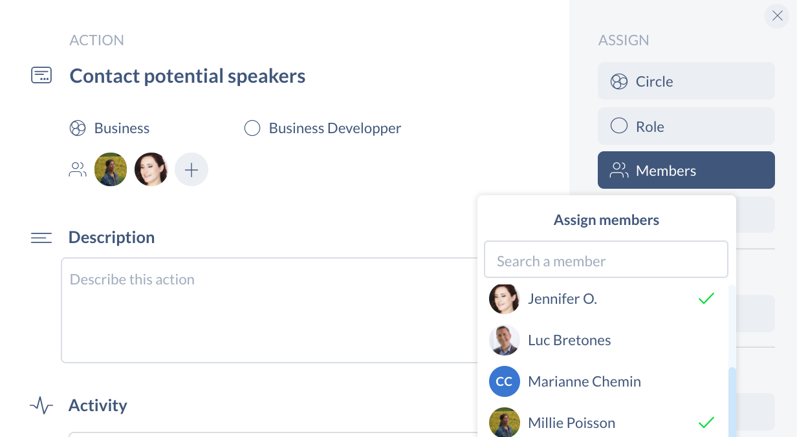Open Millie's avatar in assigned members row
This screenshot has height=437, width=797.
pos(111,169)
